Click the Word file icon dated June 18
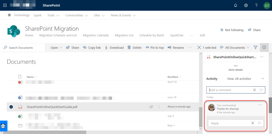The height and width of the screenshot is (134, 272). pos(20,98)
